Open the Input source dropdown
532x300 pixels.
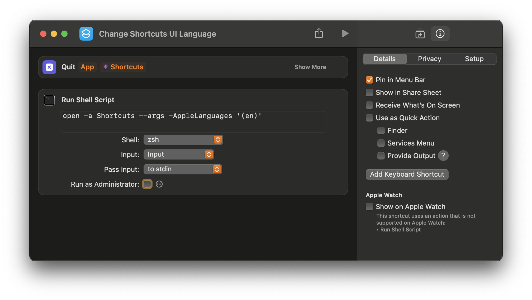[x=179, y=154]
